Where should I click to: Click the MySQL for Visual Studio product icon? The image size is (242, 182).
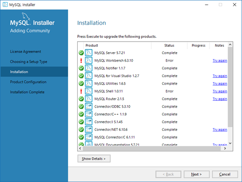tap(89, 75)
